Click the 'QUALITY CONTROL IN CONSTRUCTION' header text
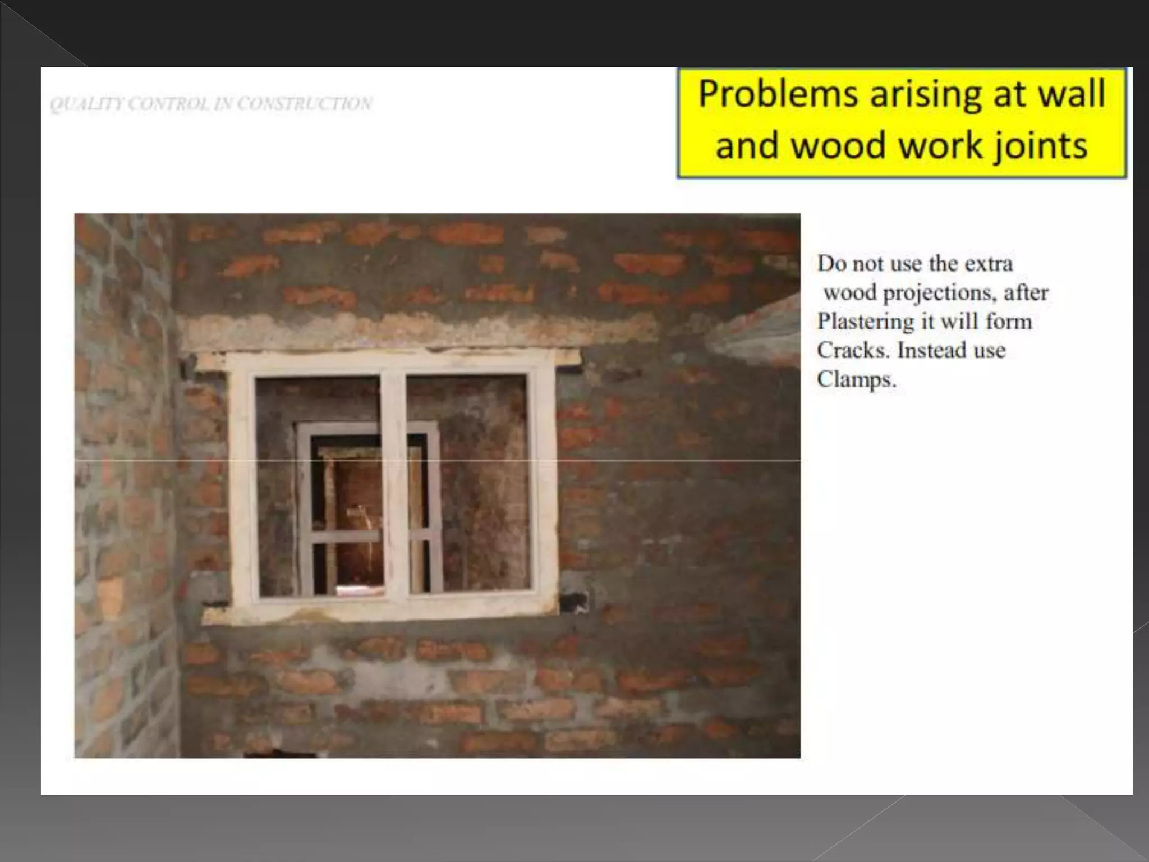 pos(211,104)
